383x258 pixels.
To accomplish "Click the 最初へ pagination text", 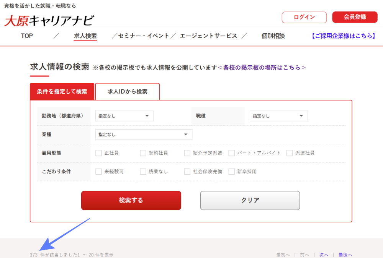I will point(283,255).
